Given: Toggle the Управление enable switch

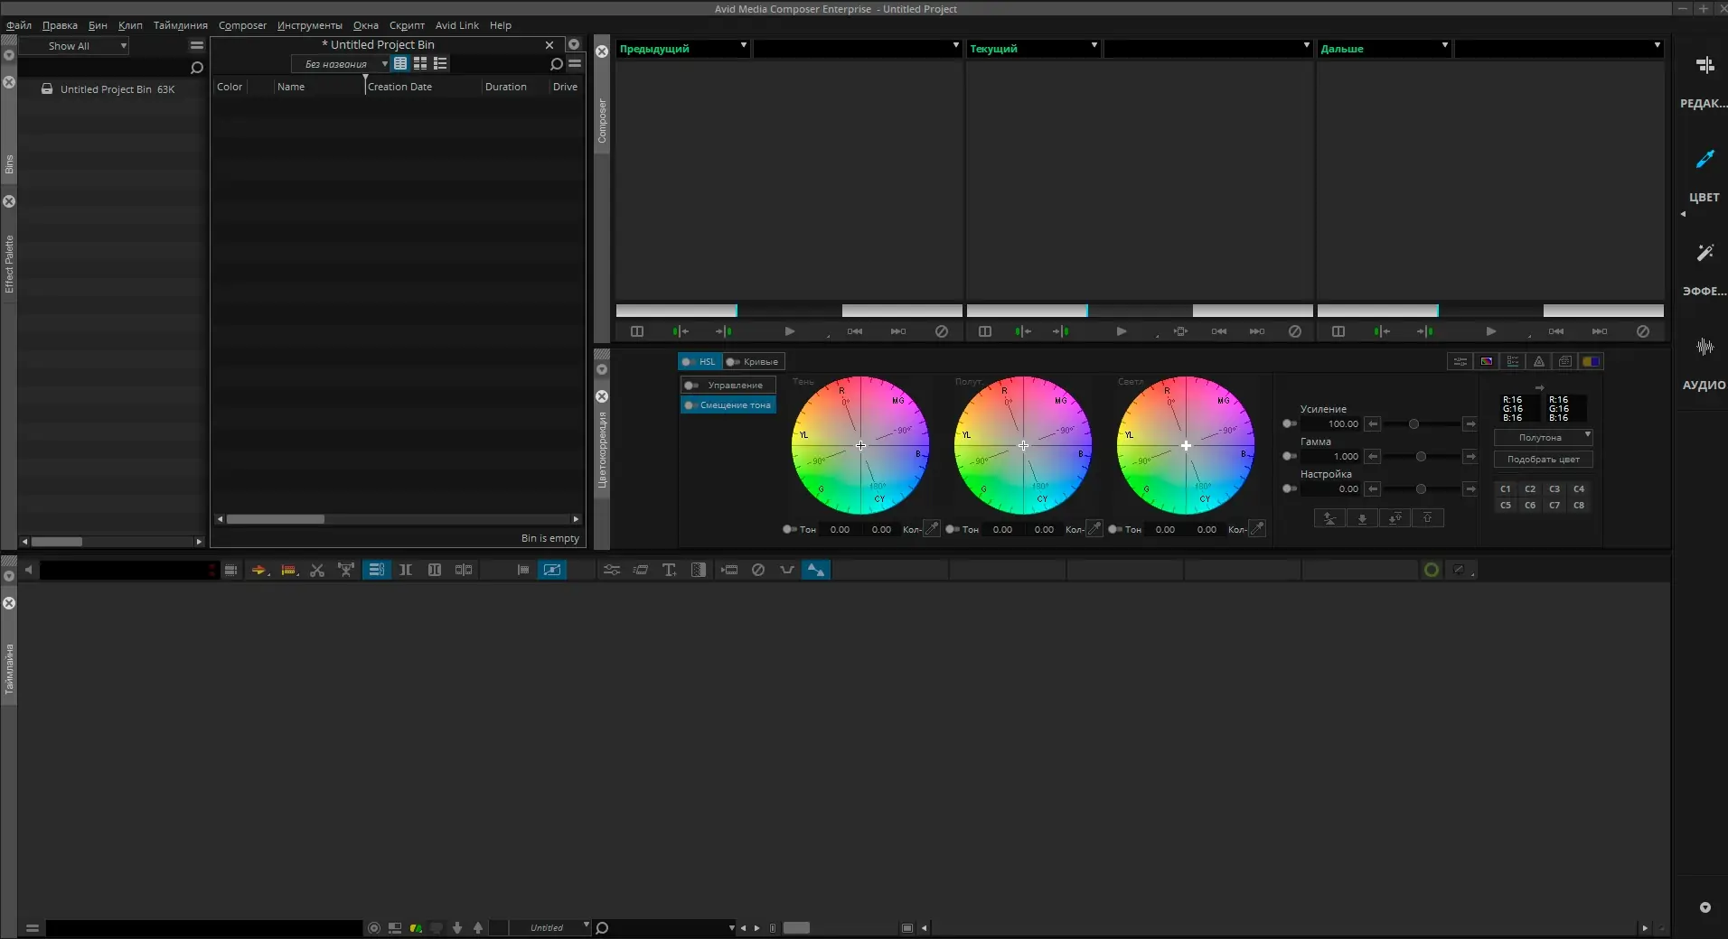Looking at the screenshot, I should pyautogui.click(x=691, y=385).
